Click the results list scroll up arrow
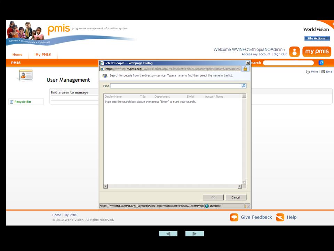 [244, 96]
